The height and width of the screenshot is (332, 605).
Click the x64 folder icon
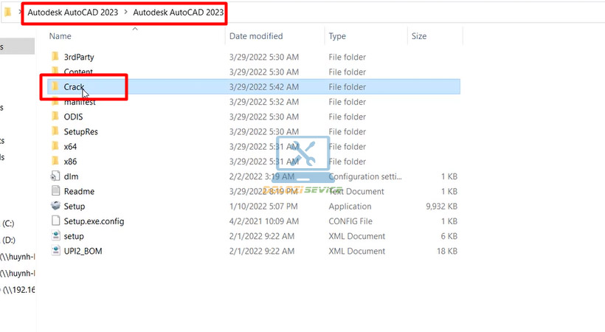pos(55,147)
